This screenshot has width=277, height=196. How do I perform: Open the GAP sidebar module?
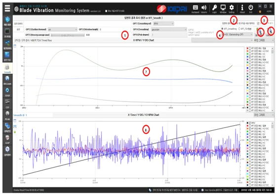click(7, 139)
